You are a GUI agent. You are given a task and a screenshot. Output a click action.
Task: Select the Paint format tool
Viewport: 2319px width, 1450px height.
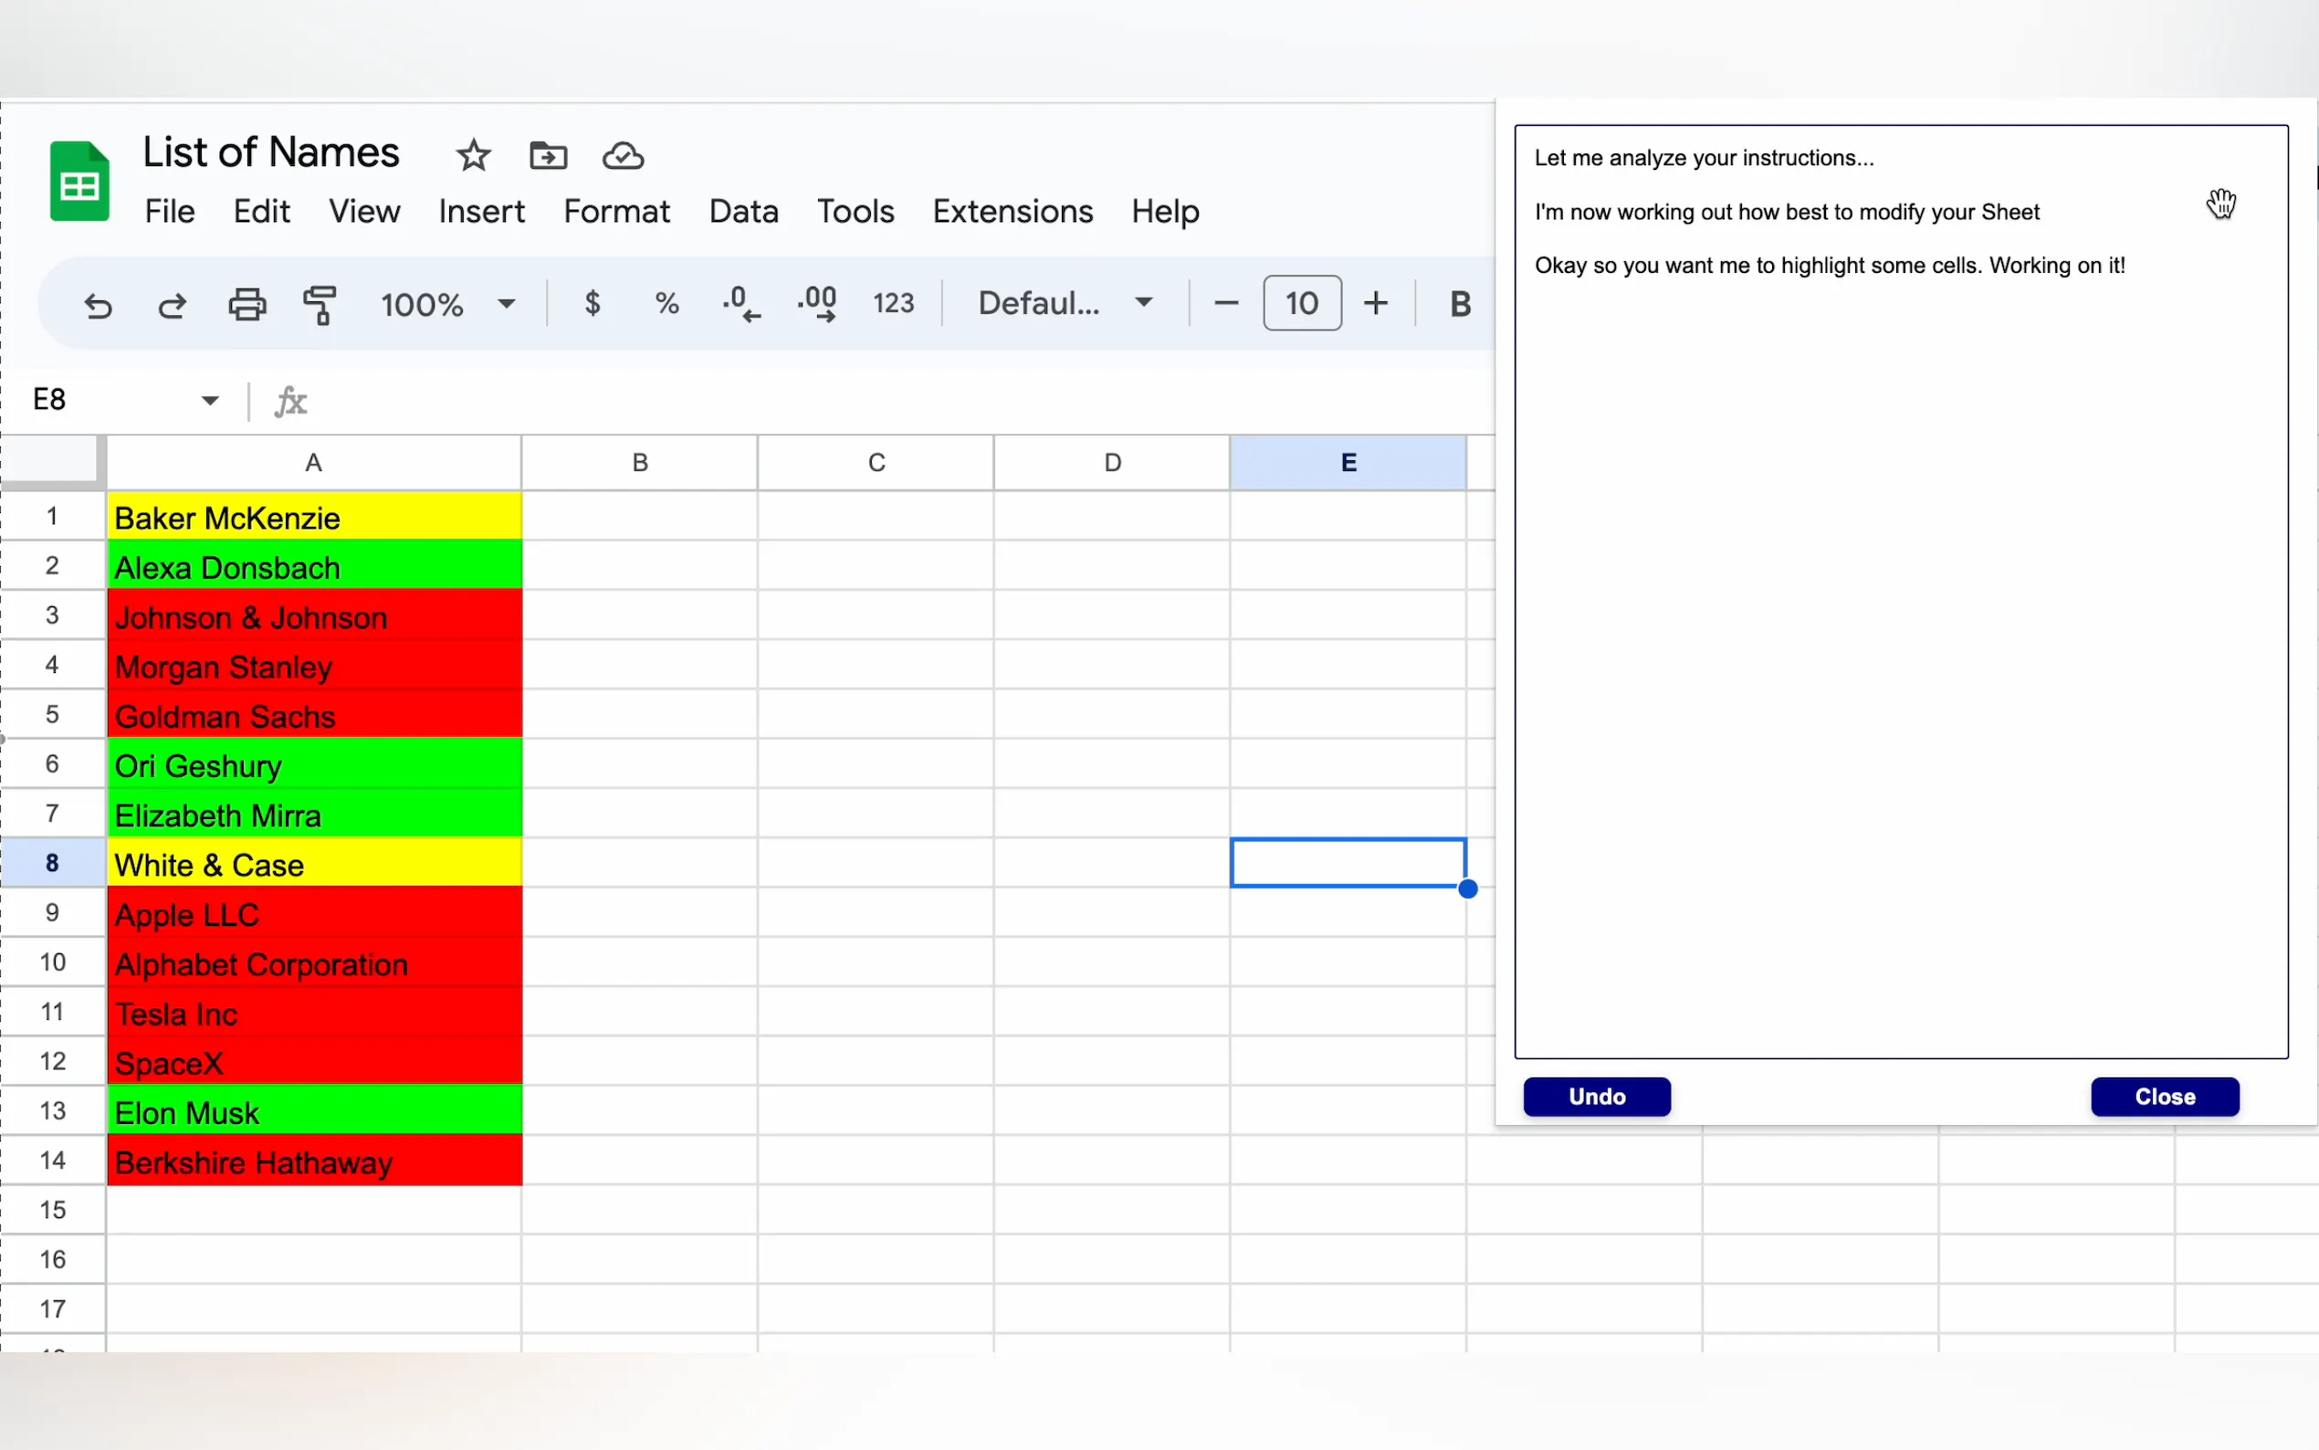point(320,305)
